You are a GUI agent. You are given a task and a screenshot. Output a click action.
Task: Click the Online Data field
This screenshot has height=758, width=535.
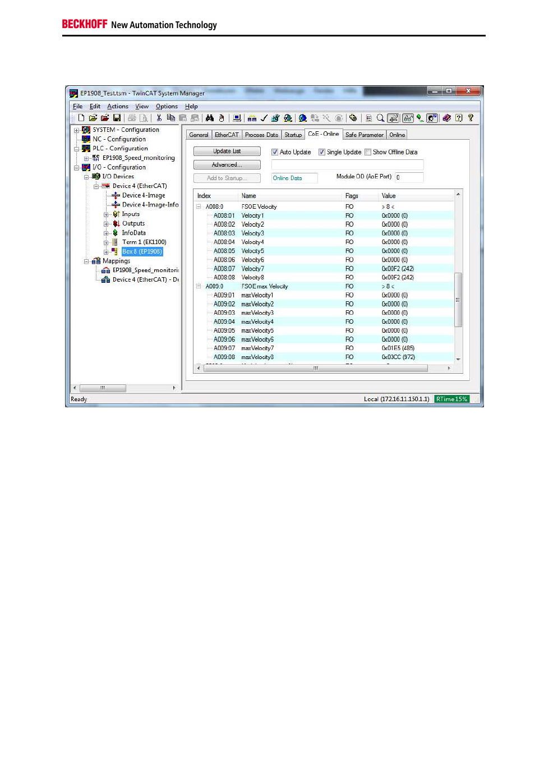[294, 178]
